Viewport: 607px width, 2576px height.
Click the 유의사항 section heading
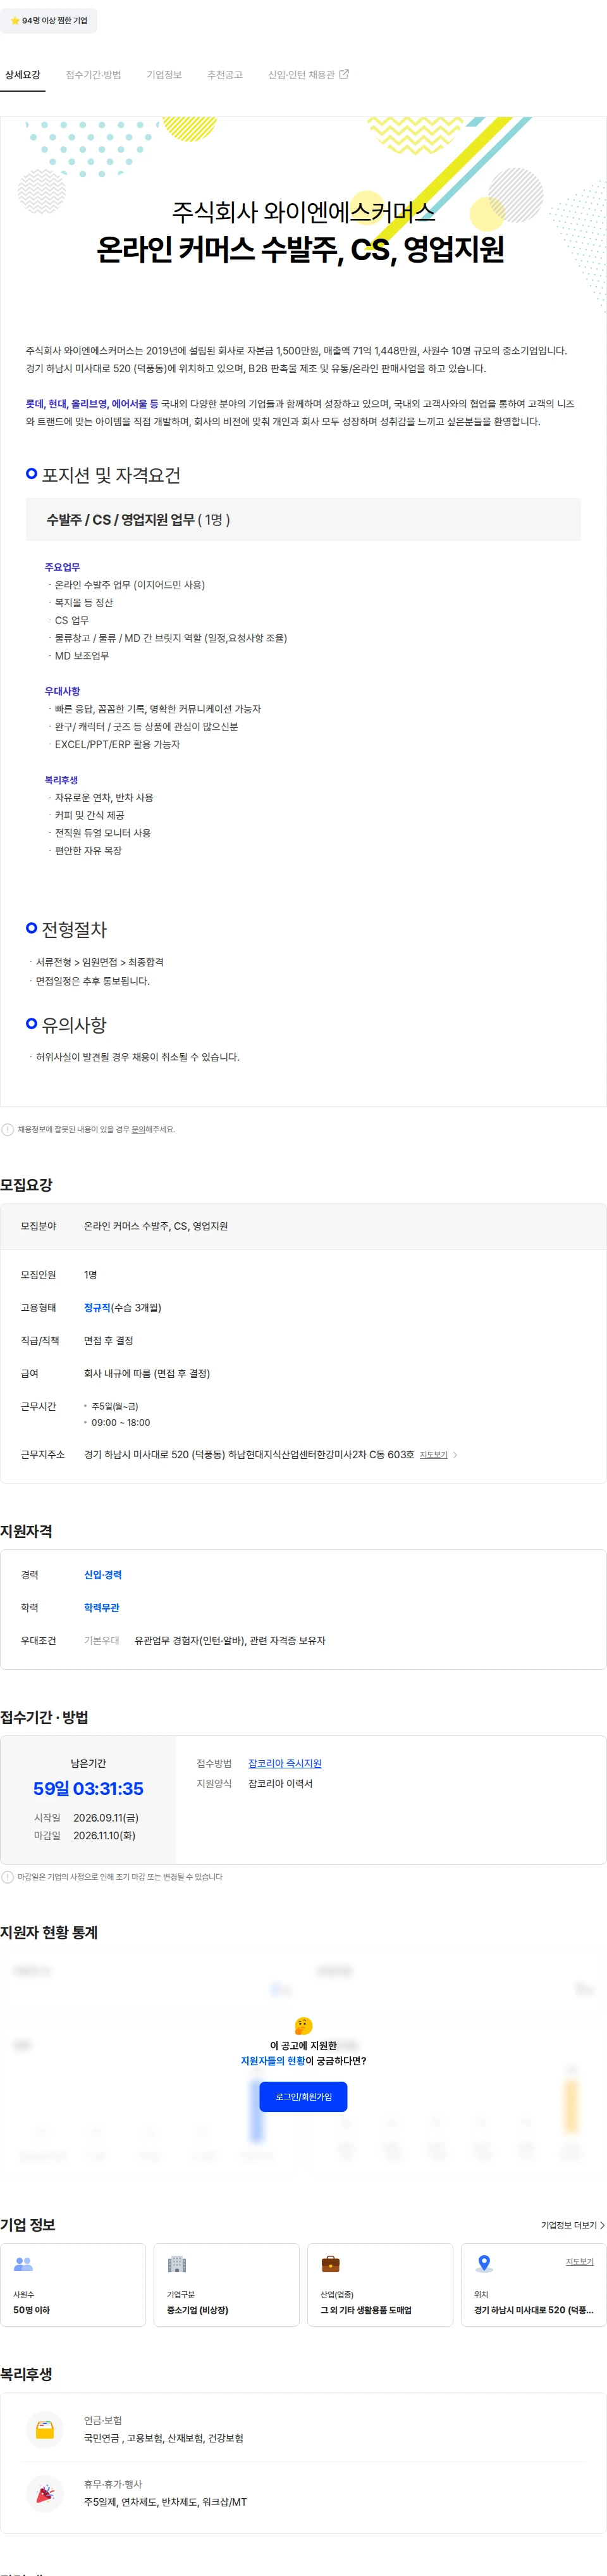click(x=74, y=1025)
